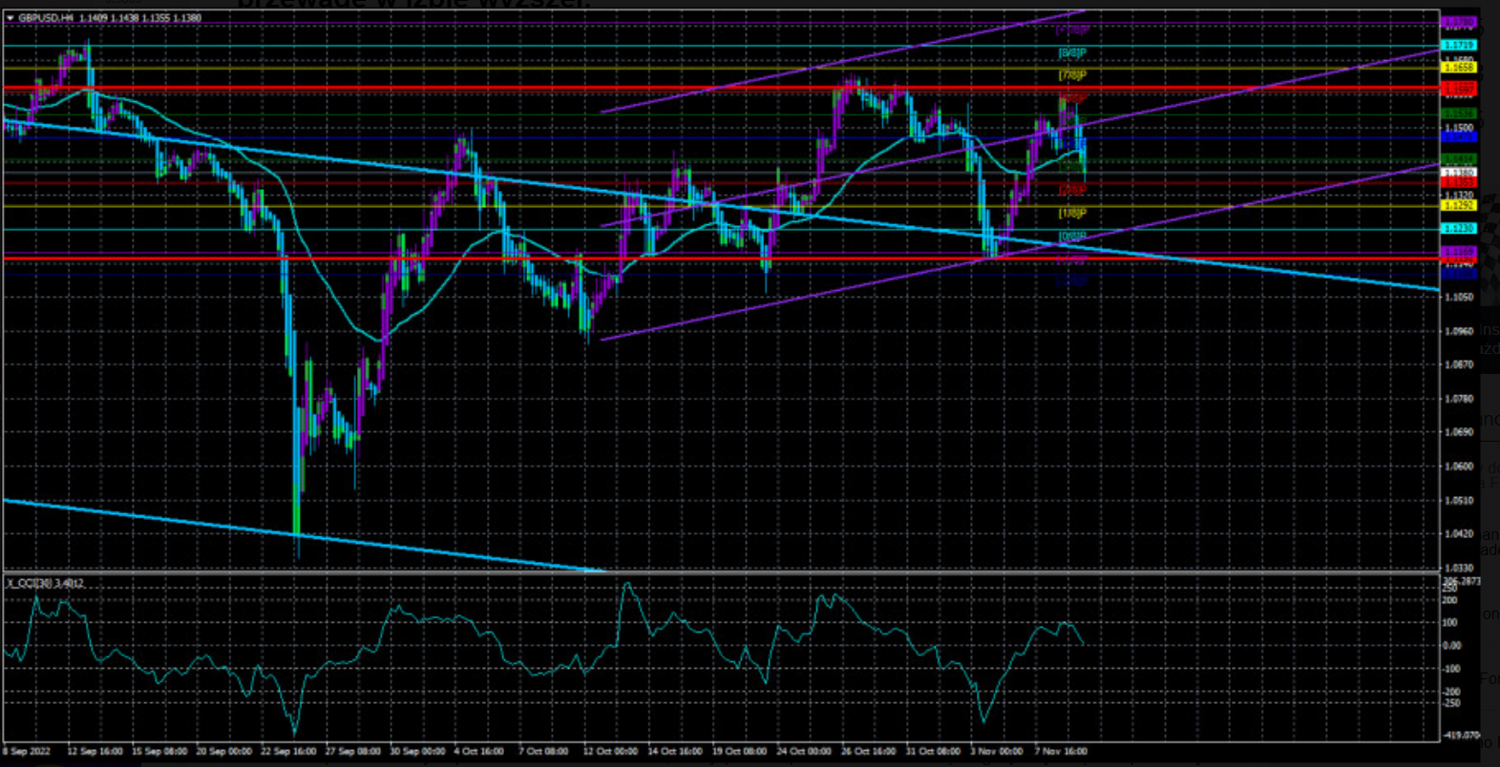Click the 22 Sep 16:00 time label
The height and width of the screenshot is (767, 1500).
(x=288, y=752)
